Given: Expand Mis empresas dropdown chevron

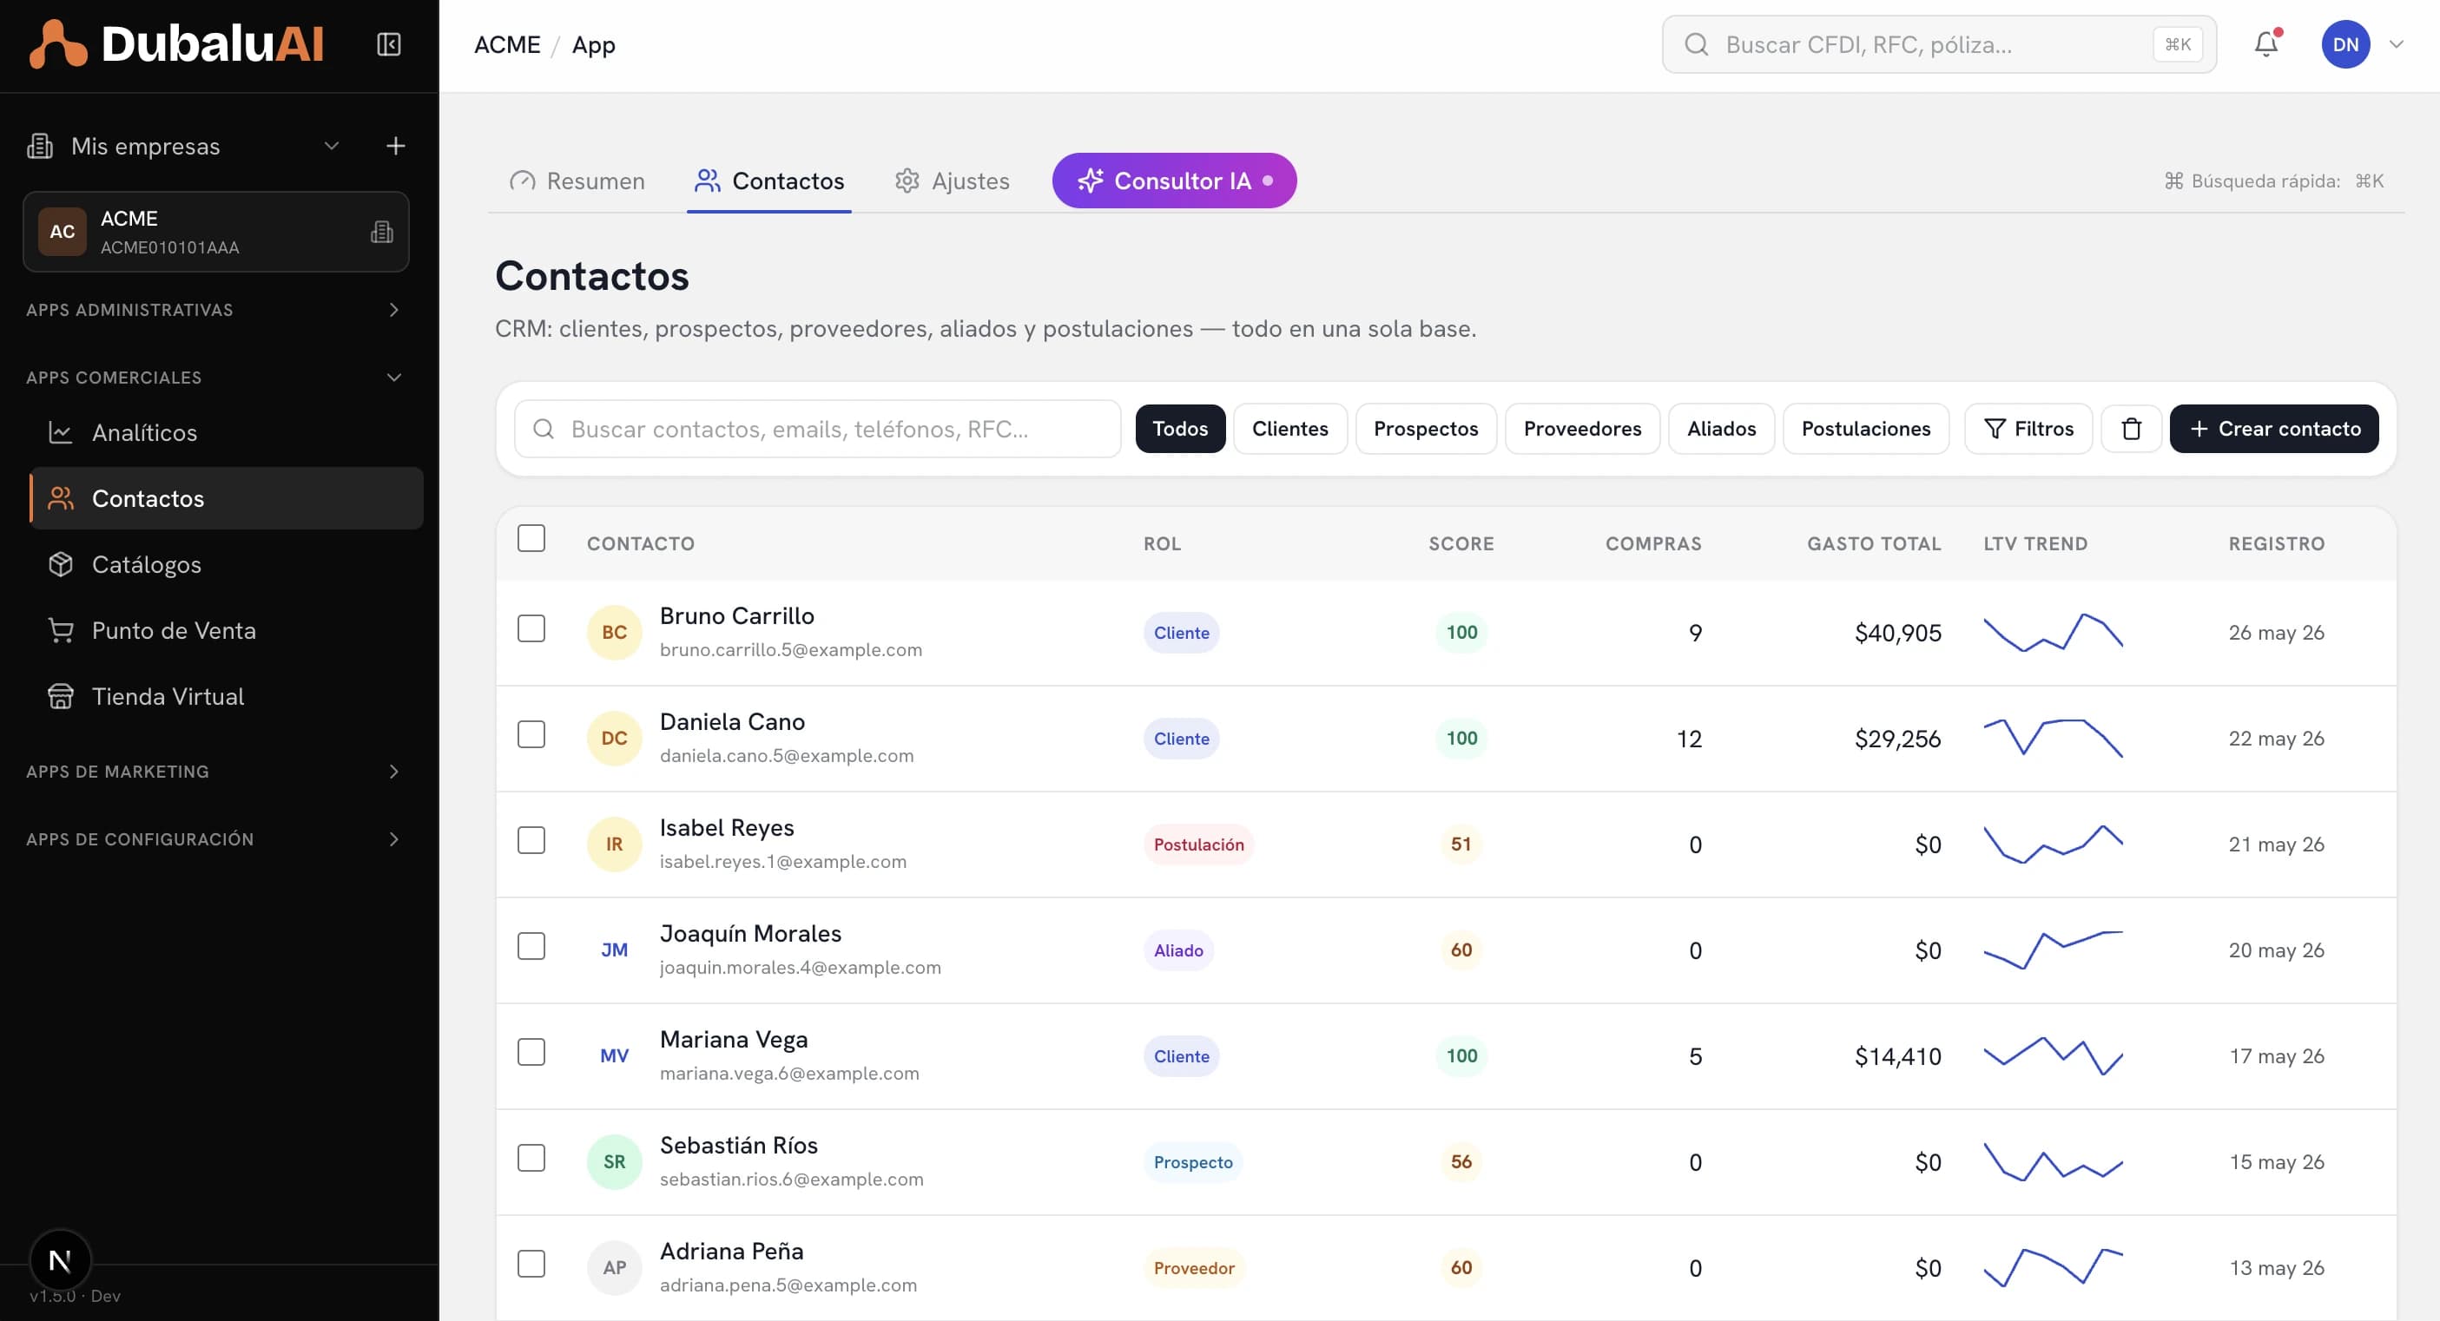Looking at the screenshot, I should [x=332, y=146].
